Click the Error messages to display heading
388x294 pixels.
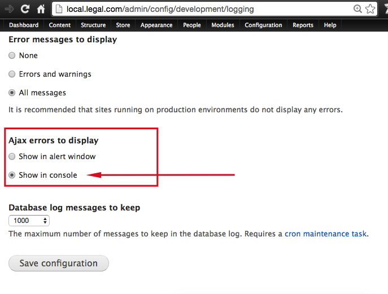[x=63, y=40]
